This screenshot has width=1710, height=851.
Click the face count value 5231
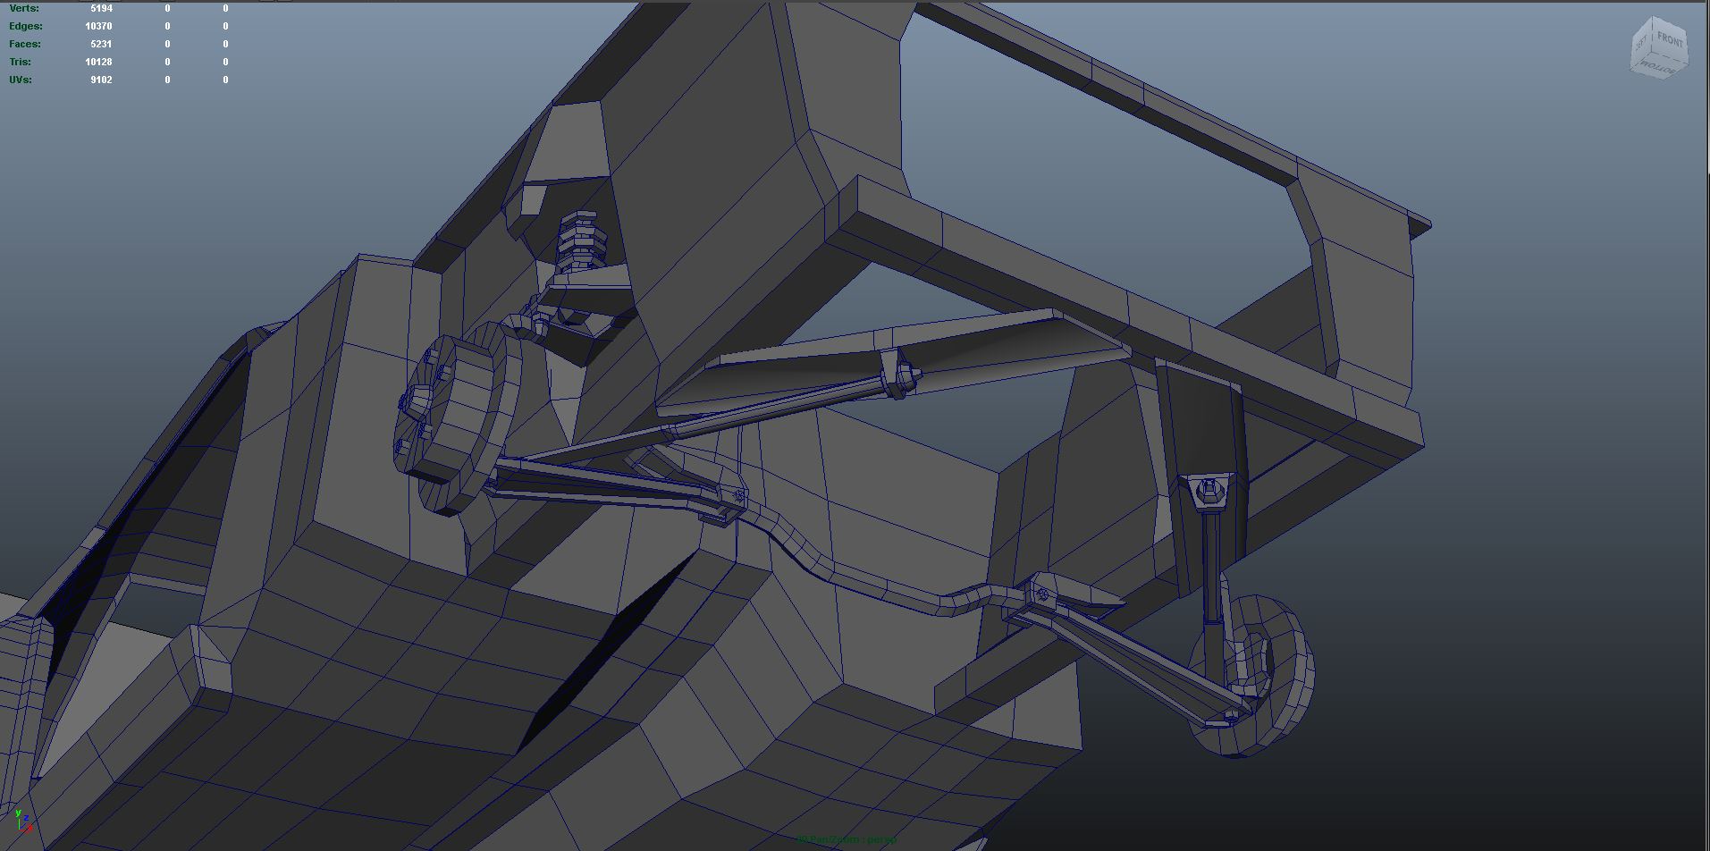point(101,44)
